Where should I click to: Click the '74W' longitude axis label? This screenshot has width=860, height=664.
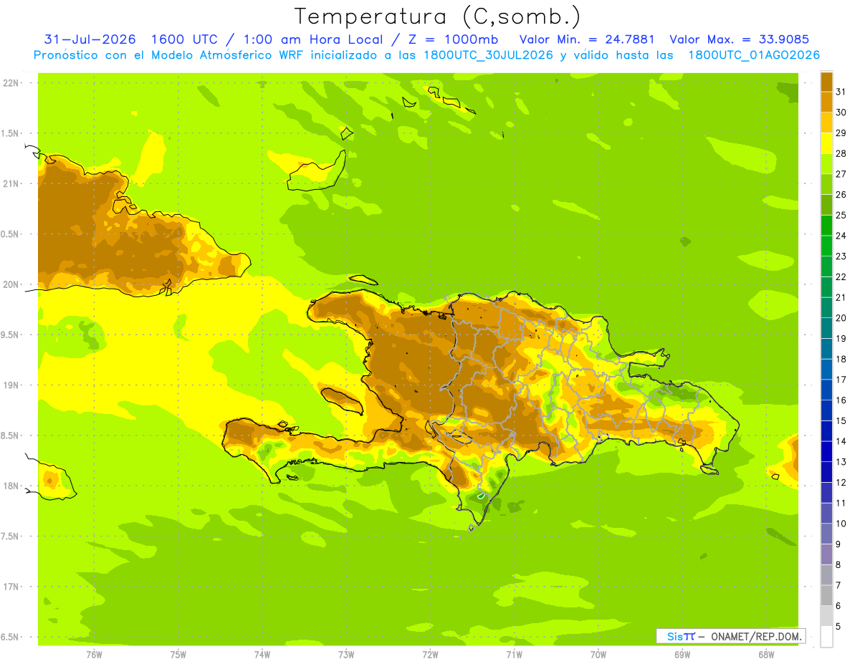[x=262, y=655]
